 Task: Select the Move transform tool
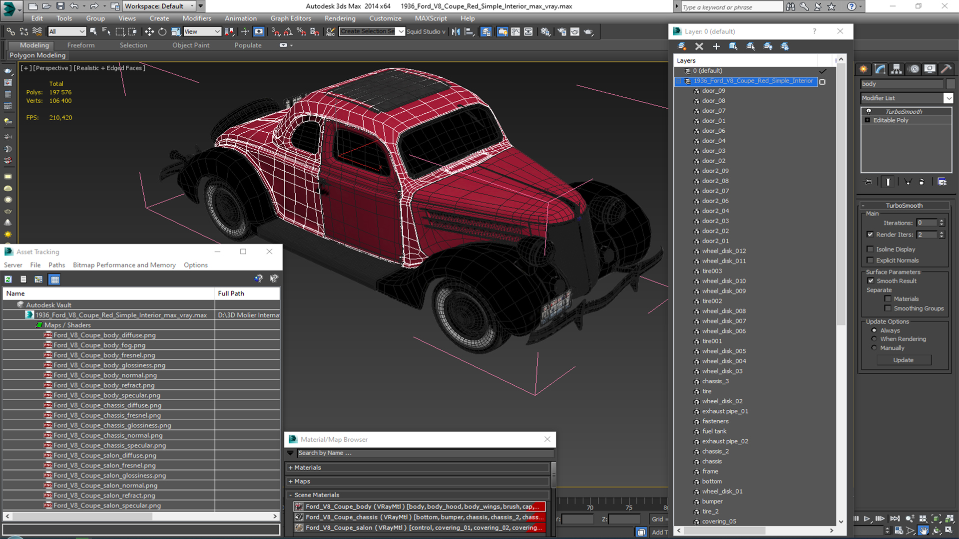pyautogui.click(x=149, y=31)
